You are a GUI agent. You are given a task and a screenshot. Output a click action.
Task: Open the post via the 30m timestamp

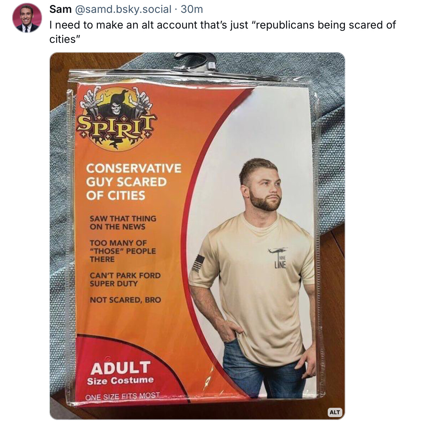[x=192, y=9]
